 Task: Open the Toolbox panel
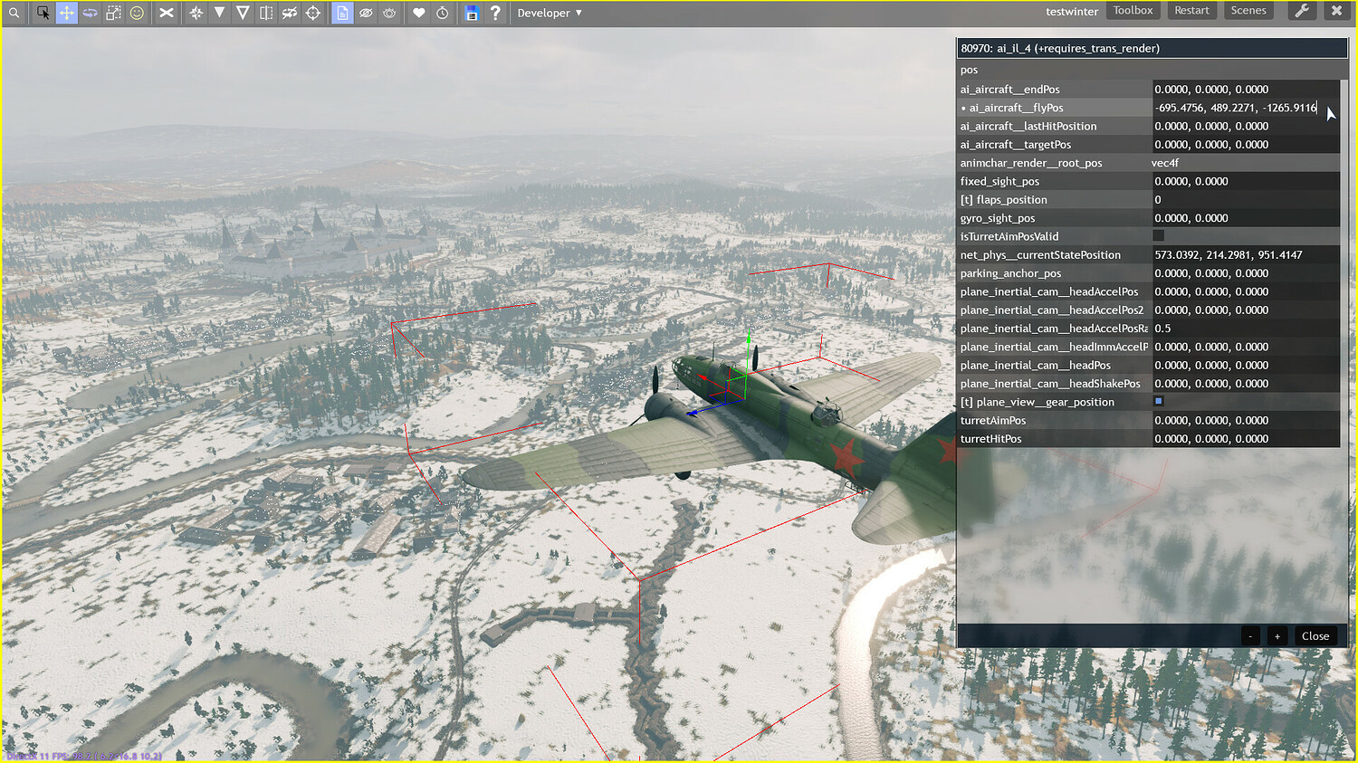[x=1133, y=10]
